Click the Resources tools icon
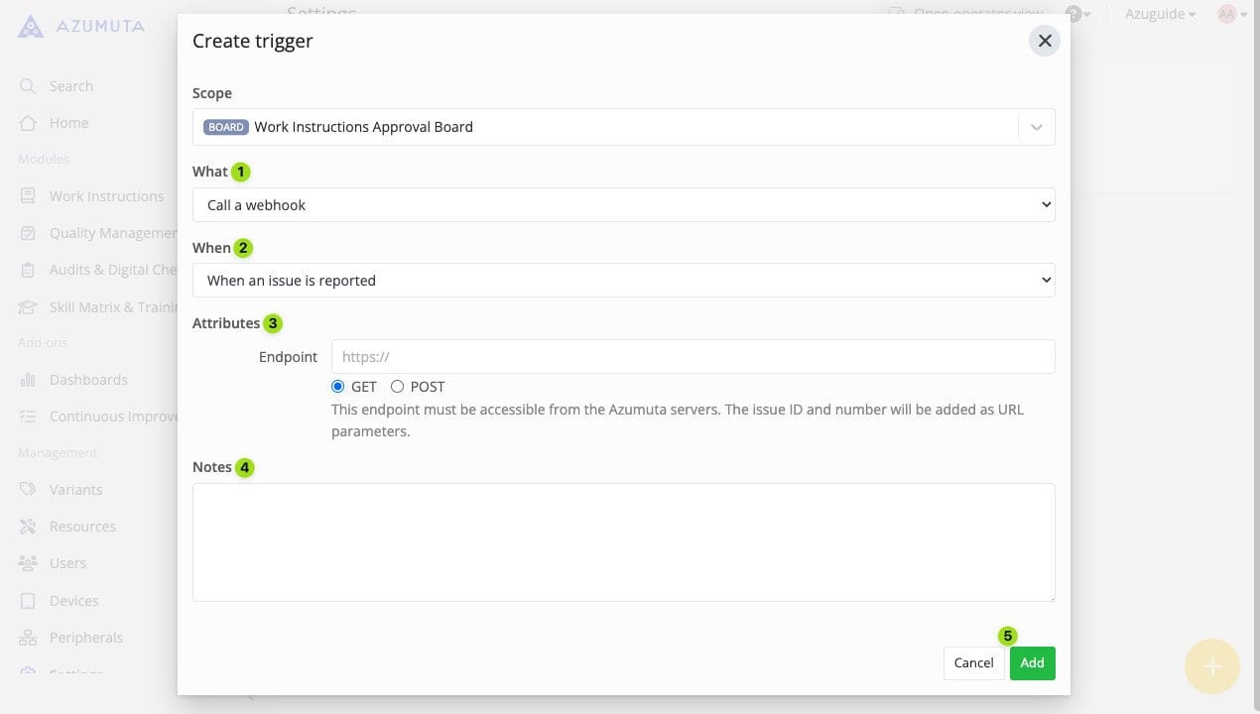Image resolution: width=1260 pixels, height=714 pixels. (x=28, y=527)
